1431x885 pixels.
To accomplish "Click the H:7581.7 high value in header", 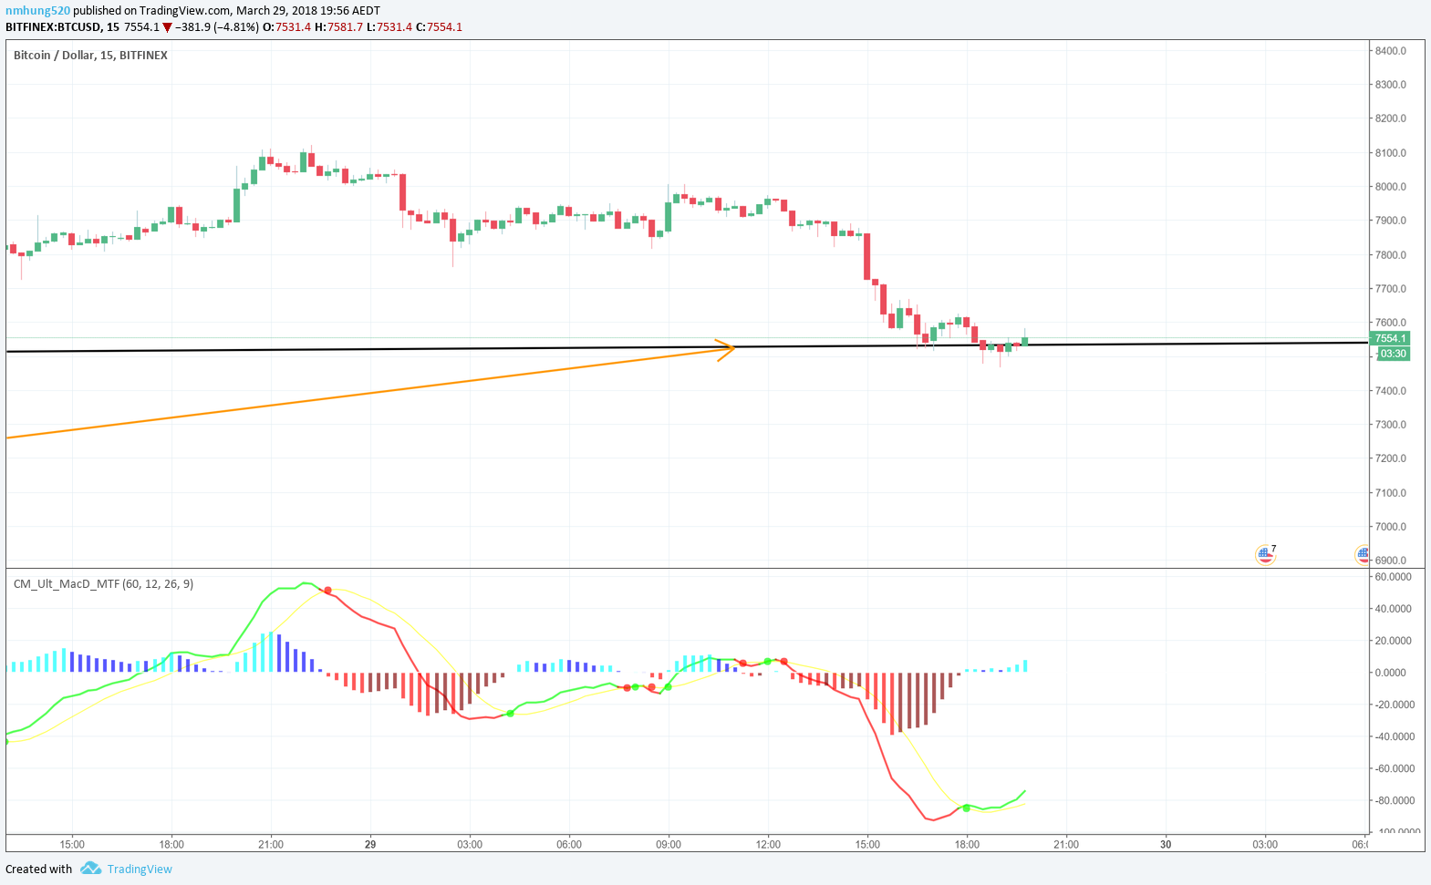I will [338, 27].
